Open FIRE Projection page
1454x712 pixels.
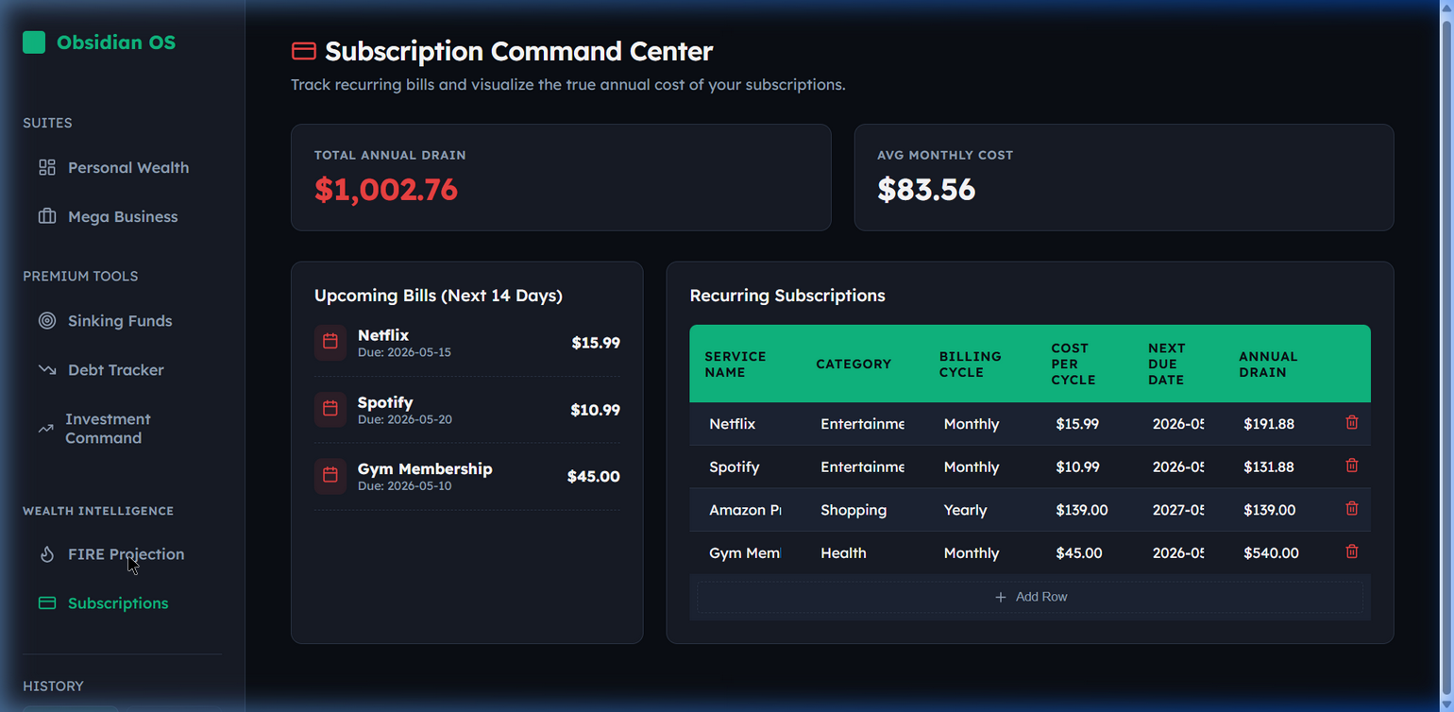[123, 554]
